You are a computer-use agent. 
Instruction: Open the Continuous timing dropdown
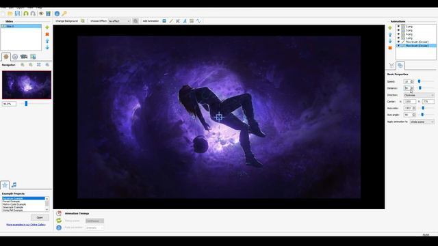click(x=94, y=221)
